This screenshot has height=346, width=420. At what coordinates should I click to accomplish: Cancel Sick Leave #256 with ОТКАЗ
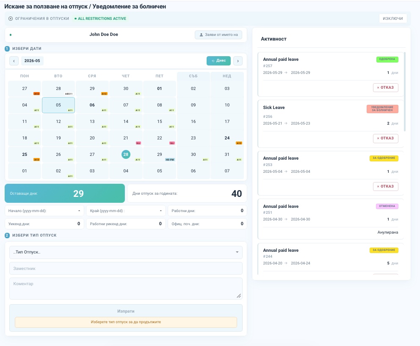(x=385, y=138)
